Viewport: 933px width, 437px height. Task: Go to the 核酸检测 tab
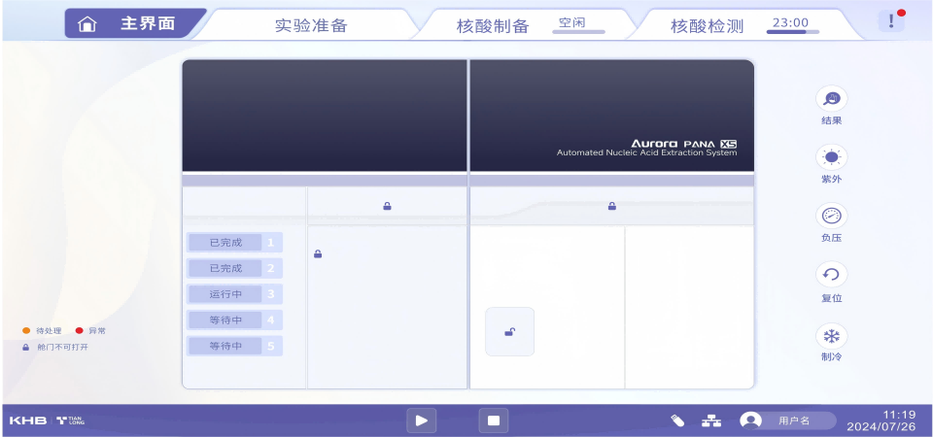click(x=707, y=25)
